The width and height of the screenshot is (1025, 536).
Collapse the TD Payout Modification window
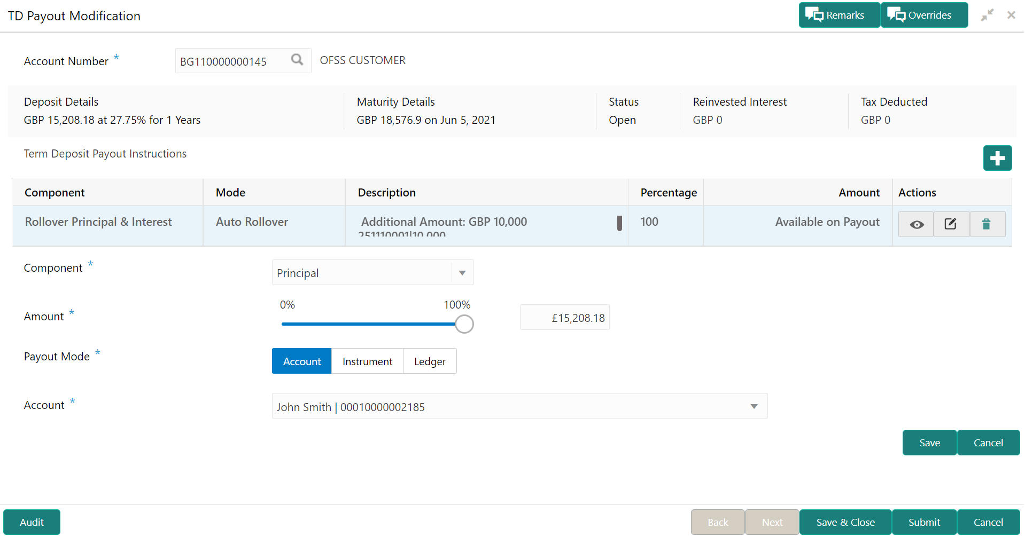[987, 15]
